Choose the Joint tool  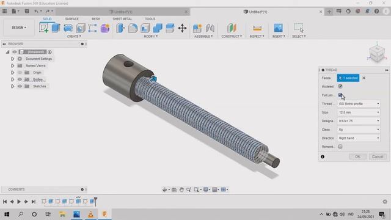(210, 28)
